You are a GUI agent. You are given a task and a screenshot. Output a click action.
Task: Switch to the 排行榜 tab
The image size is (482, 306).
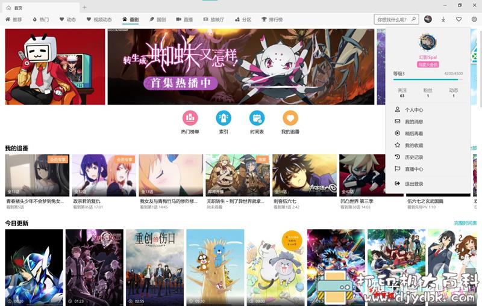(272, 19)
